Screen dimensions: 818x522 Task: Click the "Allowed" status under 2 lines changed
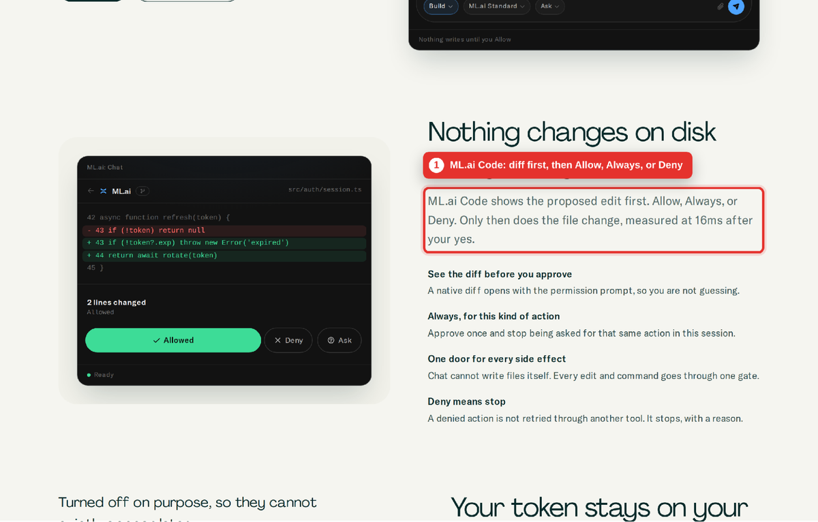point(100,312)
